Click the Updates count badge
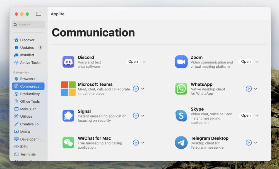Viewport: 279px width, 169px height. 40,47
